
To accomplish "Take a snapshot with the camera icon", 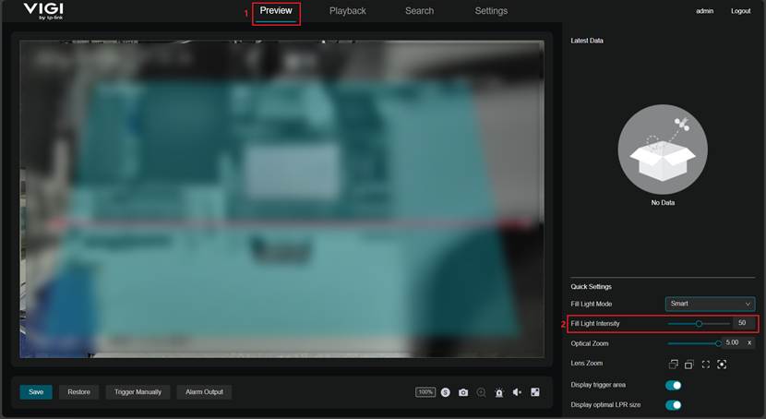I will coord(463,392).
